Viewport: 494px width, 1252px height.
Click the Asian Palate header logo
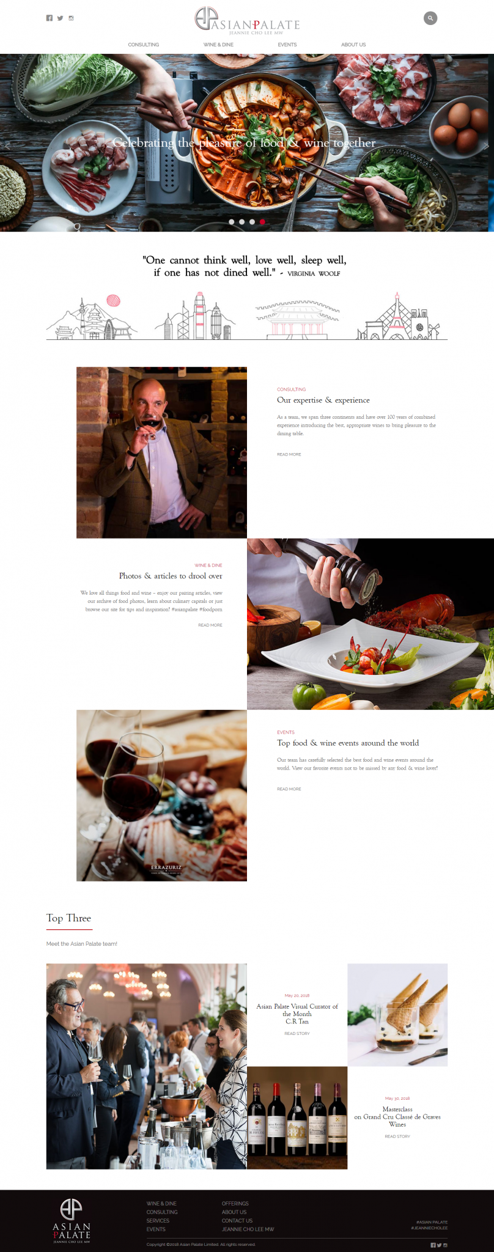coord(247,21)
